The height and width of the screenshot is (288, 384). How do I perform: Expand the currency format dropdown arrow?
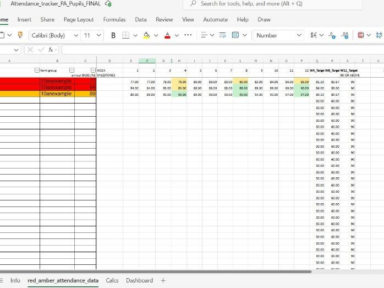(x=321, y=35)
